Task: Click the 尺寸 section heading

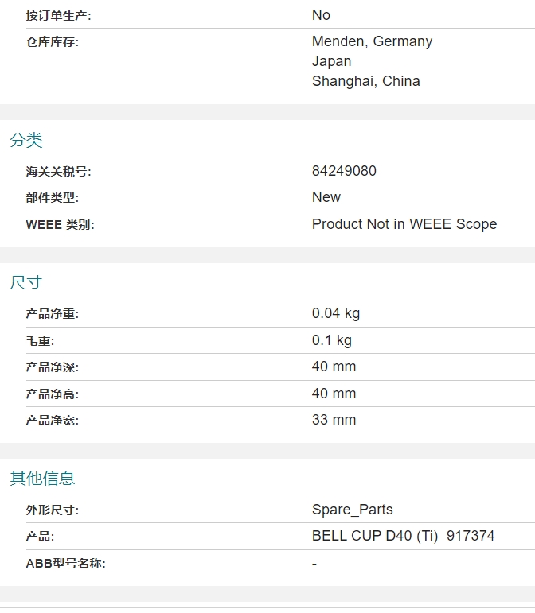Action: click(25, 282)
